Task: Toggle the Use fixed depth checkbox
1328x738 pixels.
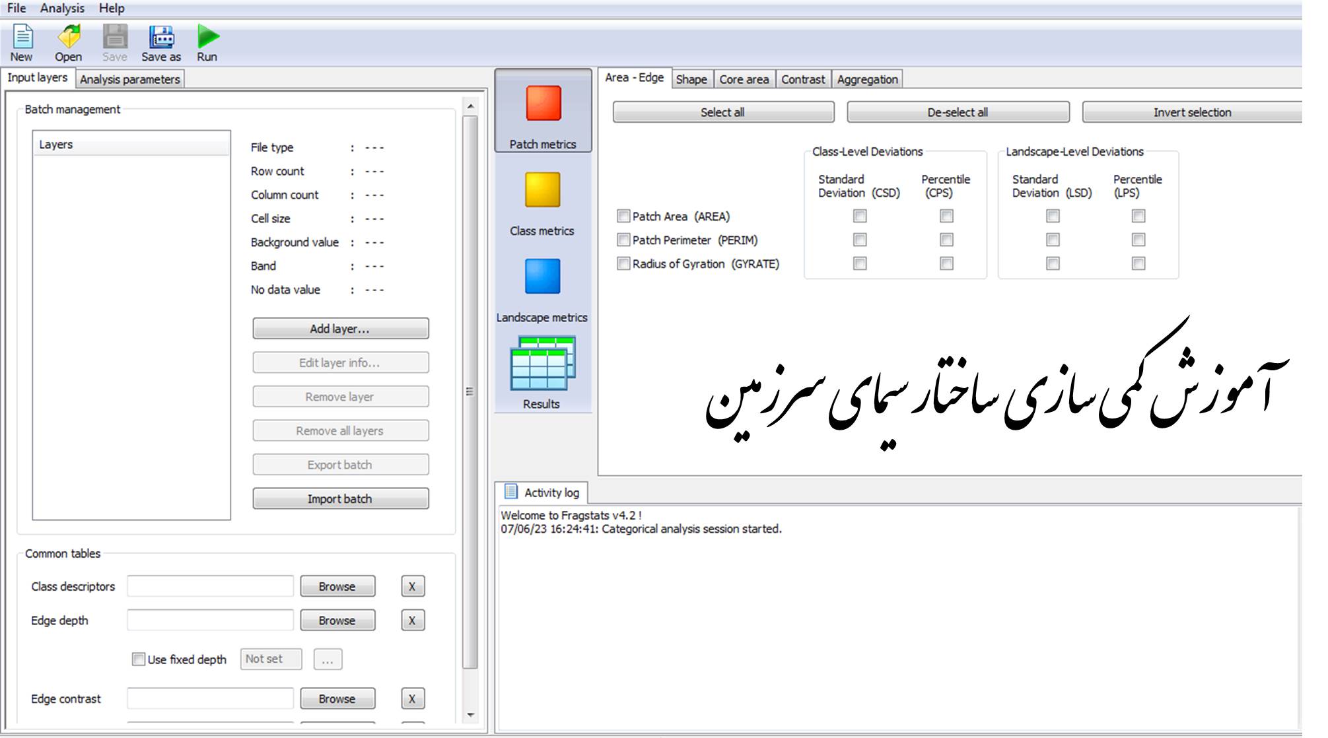Action: [139, 659]
